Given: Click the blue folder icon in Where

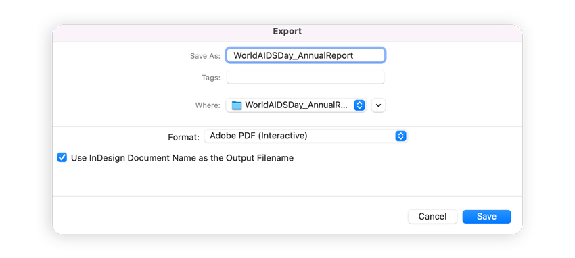Looking at the screenshot, I should point(237,105).
